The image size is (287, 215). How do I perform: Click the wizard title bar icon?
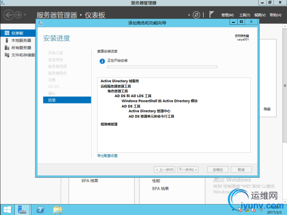click(40, 23)
